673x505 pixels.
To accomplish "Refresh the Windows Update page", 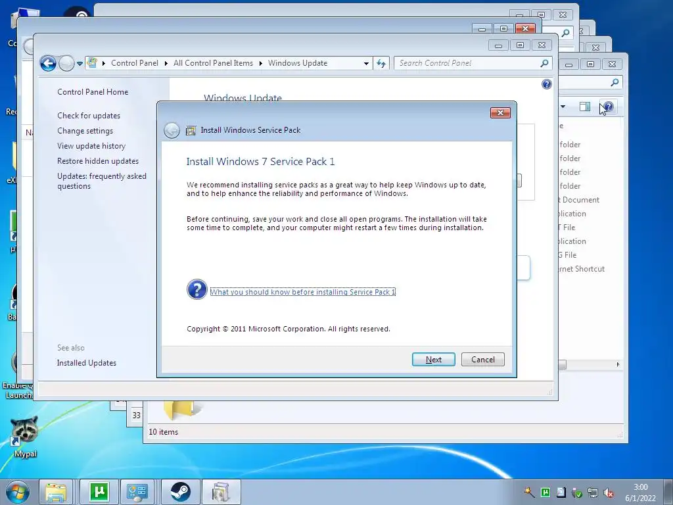I will pos(381,64).
